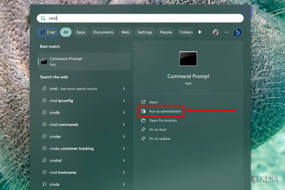Image resolution: width=285 pixels, height=190 pixels.
Task: Expand the cmd ipconfig suggestion chevron
Action: click(x=124, y=101)
